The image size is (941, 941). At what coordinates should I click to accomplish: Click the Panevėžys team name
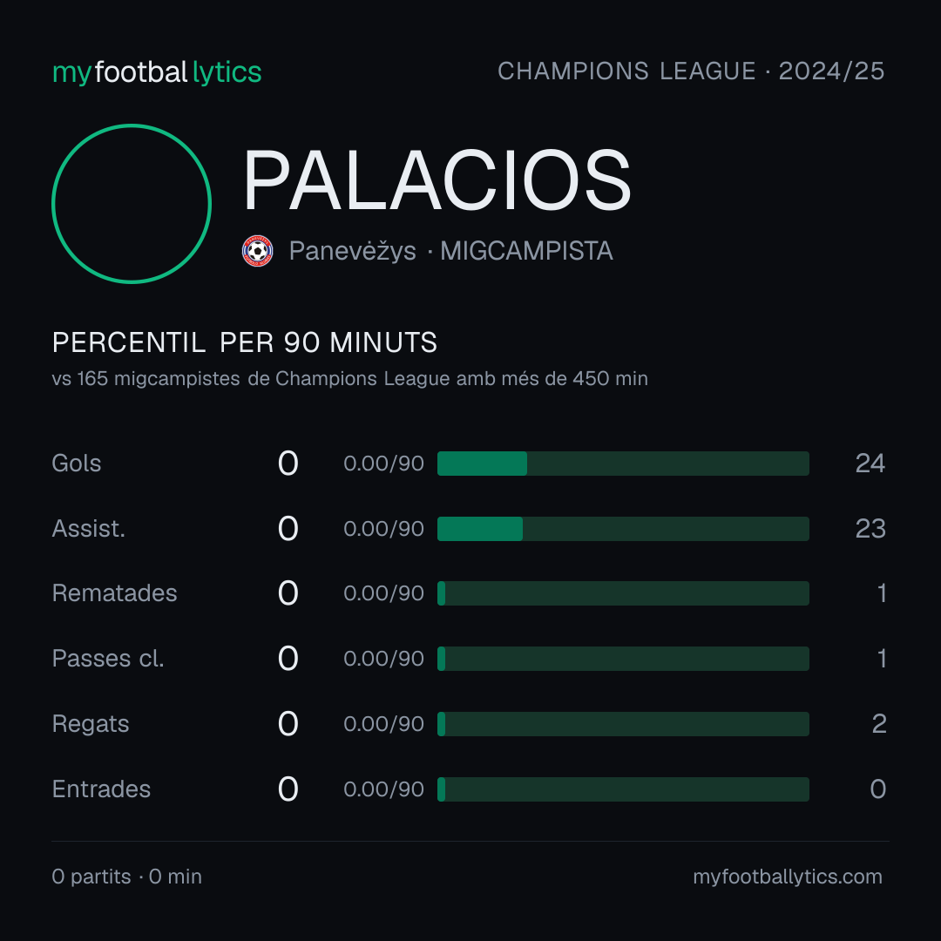pyautogui.click(x=352, y=251)
